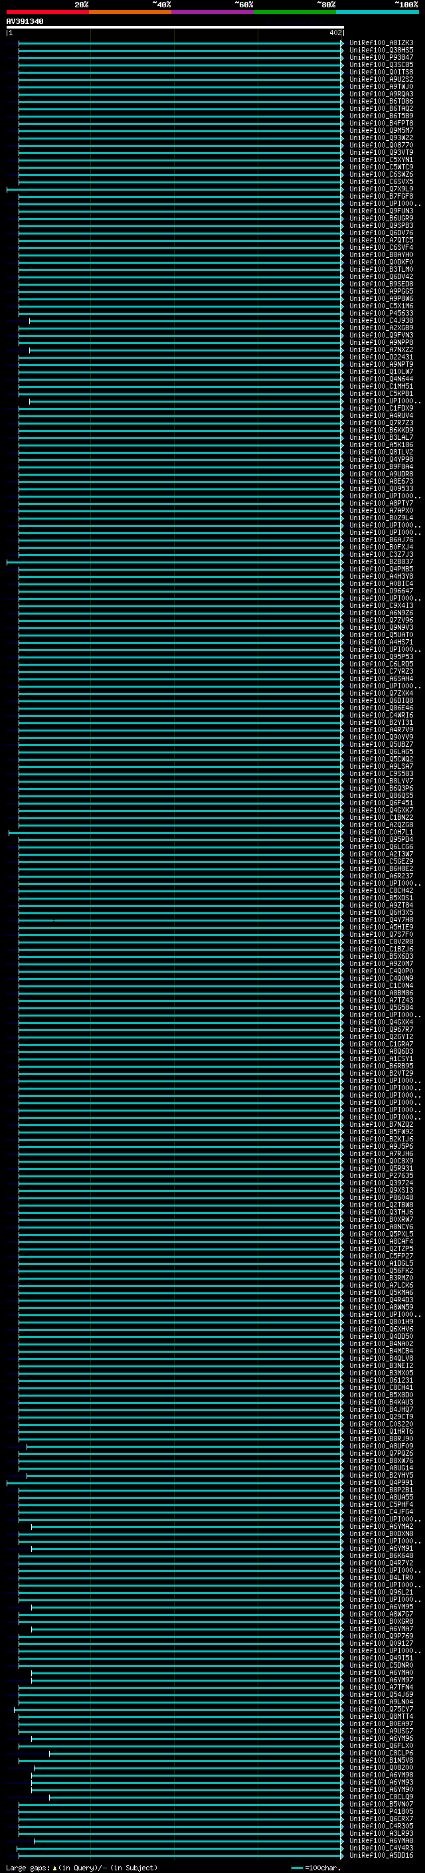Select hit UniRef100_Q3SC85
Viewport: 425px width, 1873px height.
(x=381, y=64)
